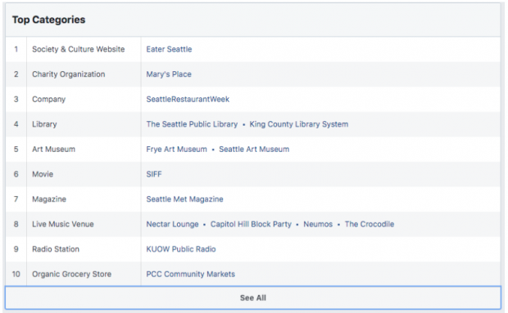The height and width of the screenshot is (313, 508).
Task: Click the Frye Art Museum link
Action: (x=176, y=150)
